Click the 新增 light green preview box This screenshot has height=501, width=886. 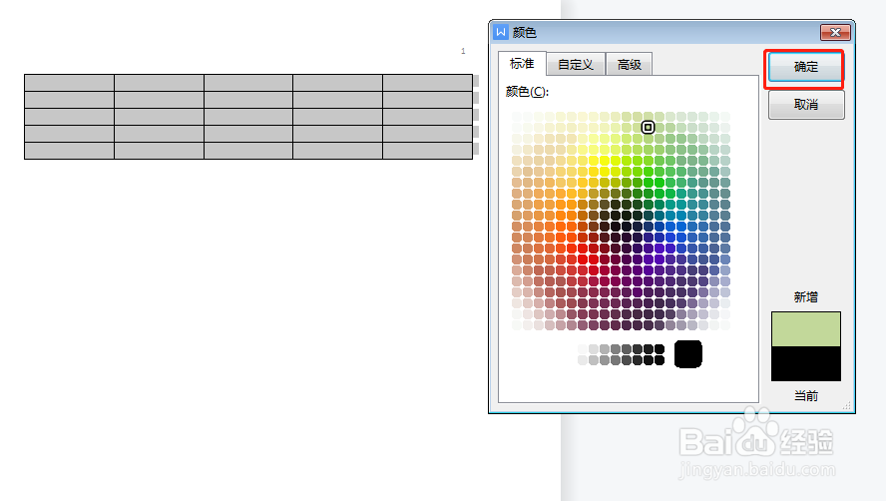click(806, 329)
